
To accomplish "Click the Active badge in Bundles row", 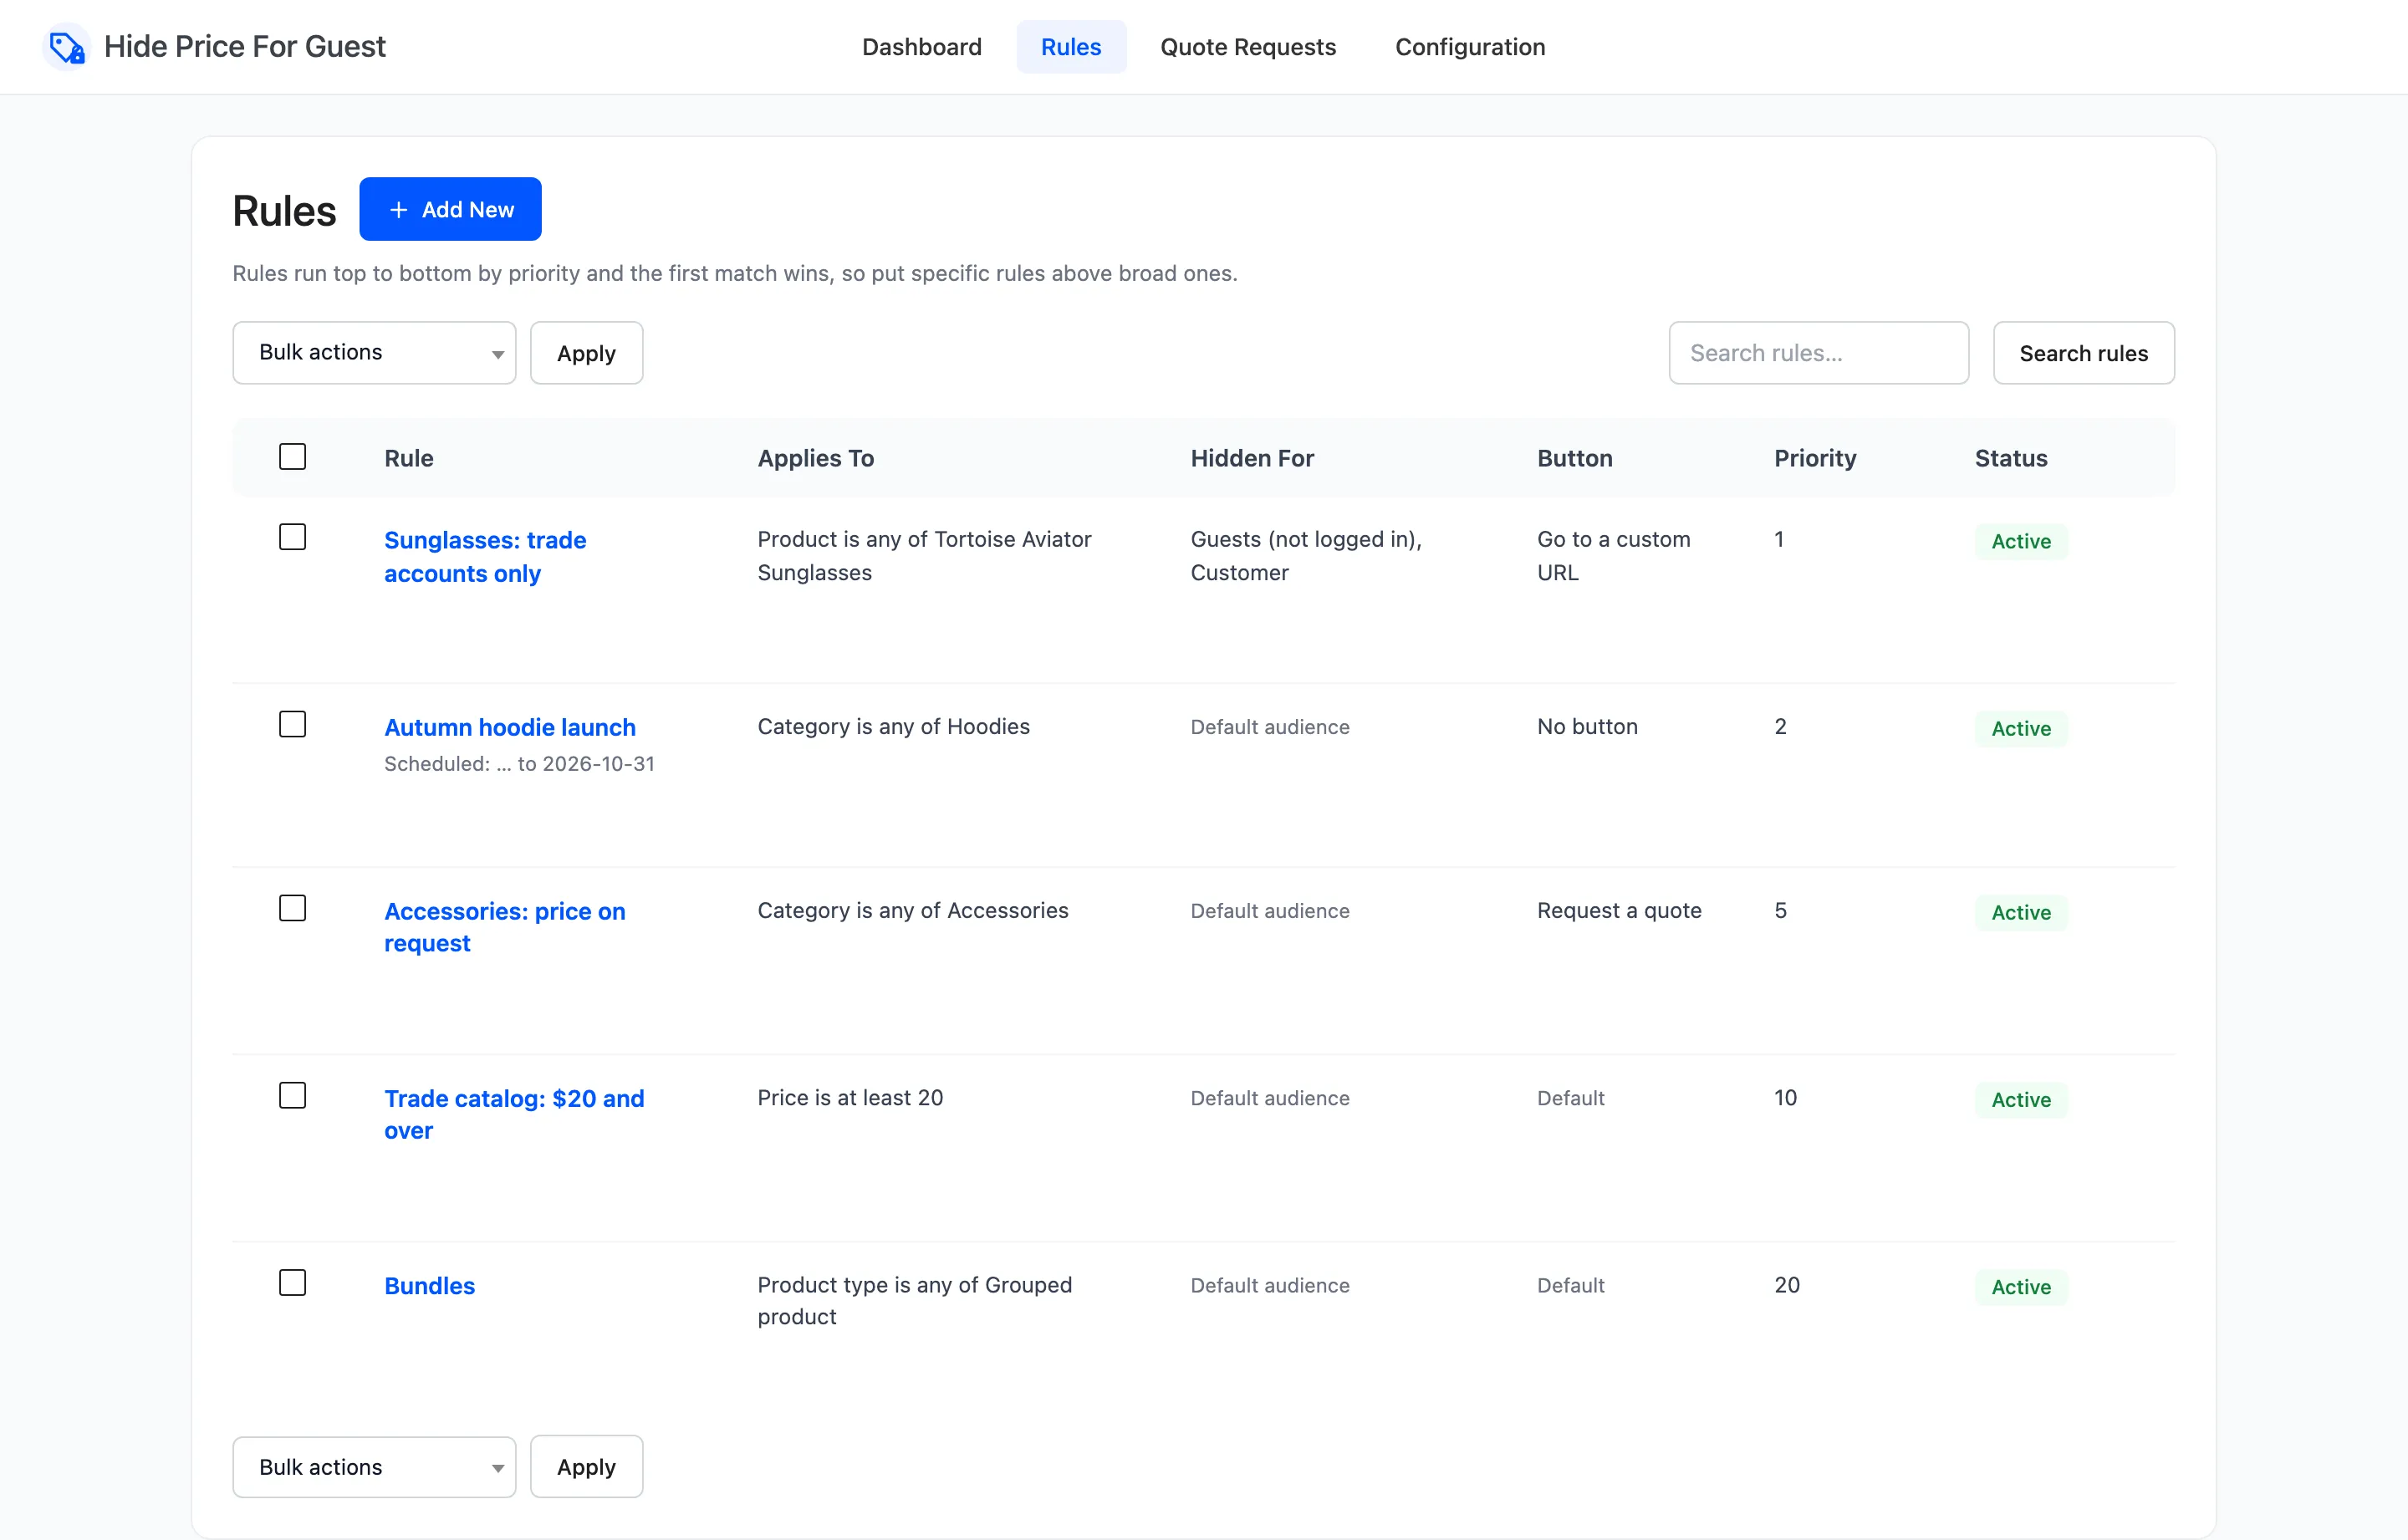I will point(2020,1287).
